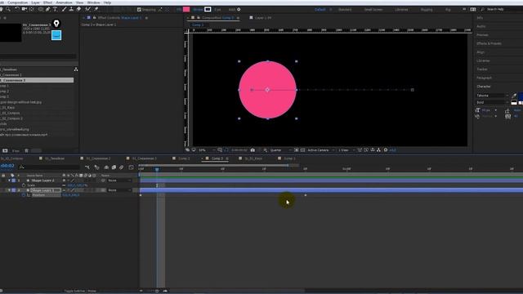Open the Animation menu
This screenshot has width=523, height=294.
(x=64, y=2)
